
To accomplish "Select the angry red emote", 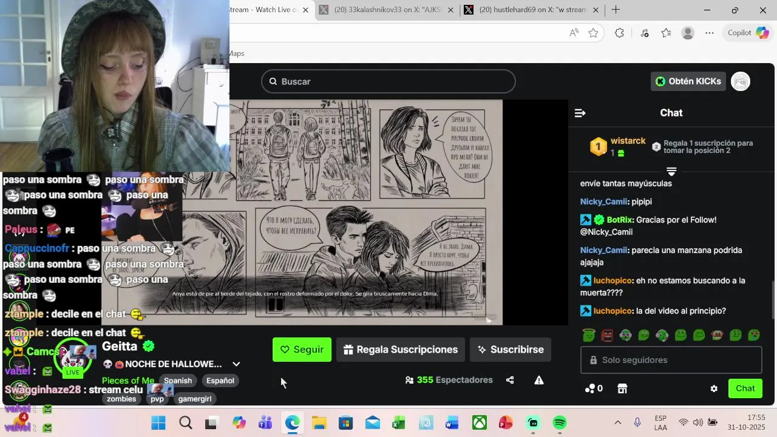I will [607, 335].
